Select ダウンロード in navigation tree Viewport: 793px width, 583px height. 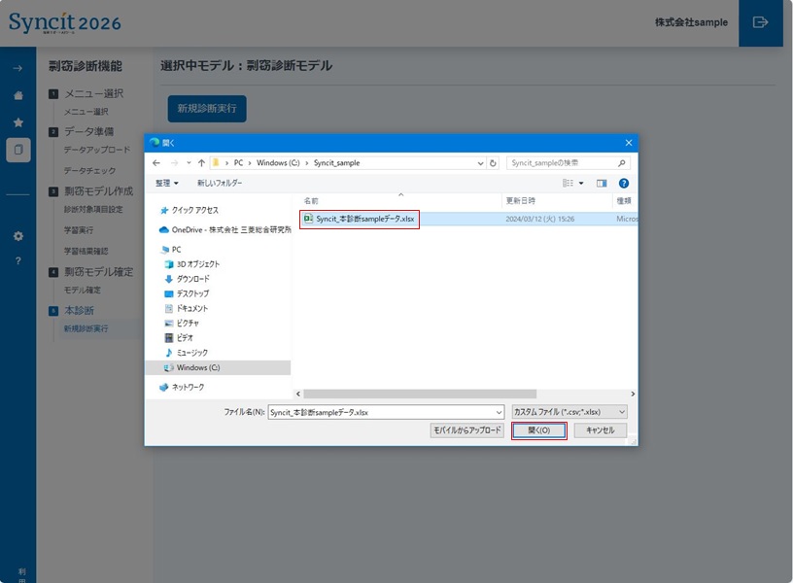(191, 279)
